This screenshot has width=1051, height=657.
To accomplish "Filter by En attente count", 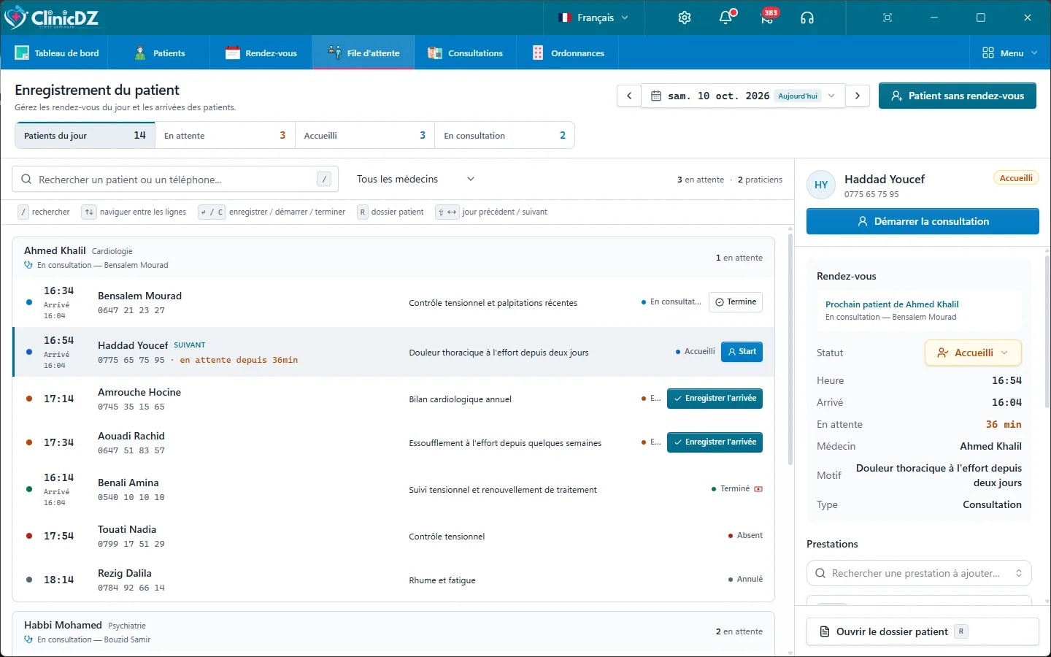I will (225, 135).
